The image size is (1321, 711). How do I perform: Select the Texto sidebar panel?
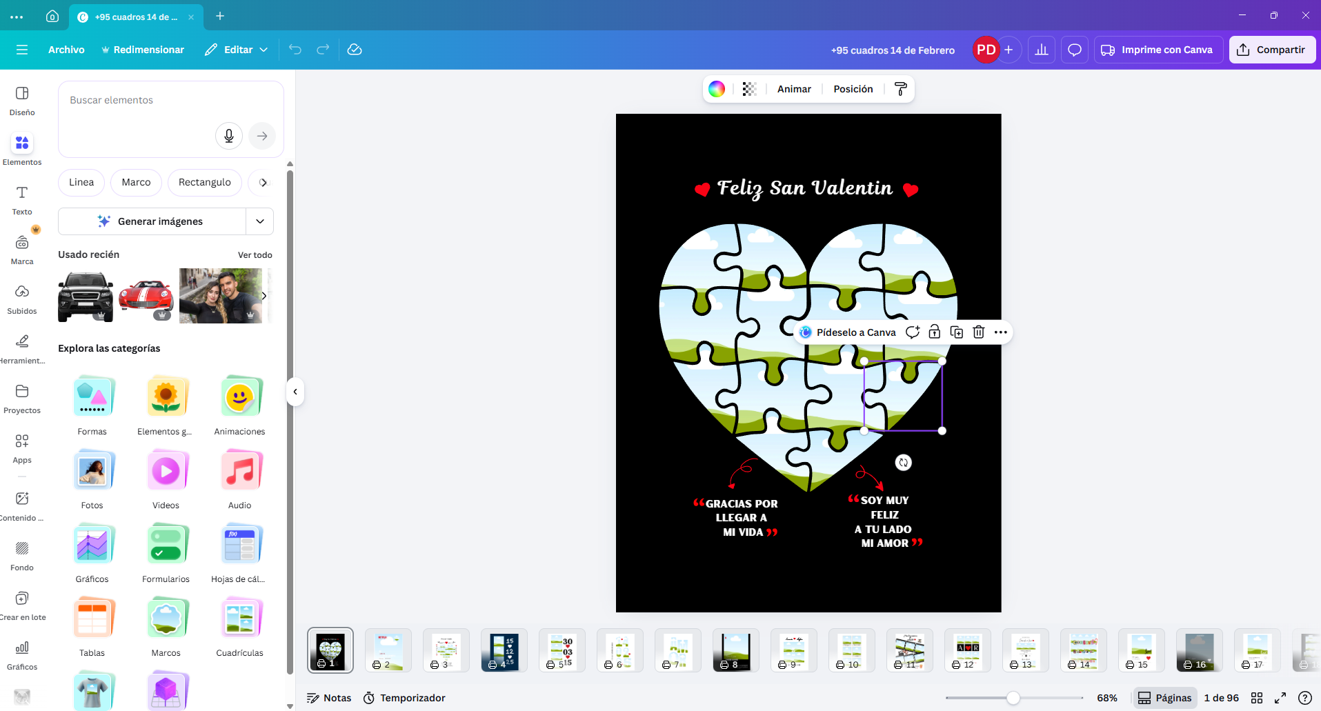[21, 199]
